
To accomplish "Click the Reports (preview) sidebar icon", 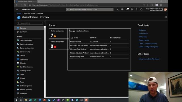I will tap(18, 90).
